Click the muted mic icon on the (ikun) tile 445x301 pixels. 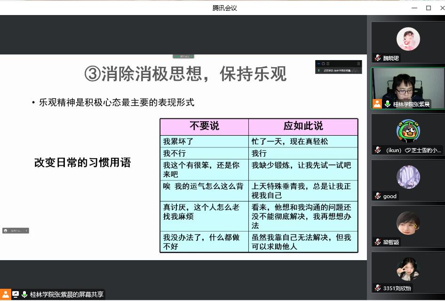[377, 150]
